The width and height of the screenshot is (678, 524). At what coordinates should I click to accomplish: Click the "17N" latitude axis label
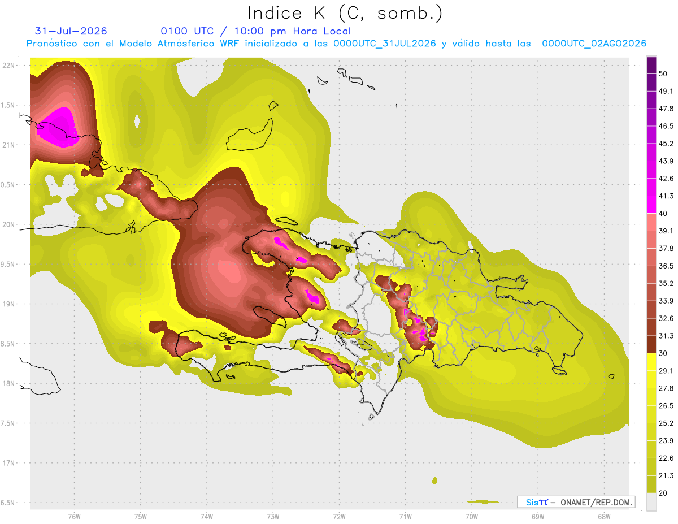click(x=8, y=463)
